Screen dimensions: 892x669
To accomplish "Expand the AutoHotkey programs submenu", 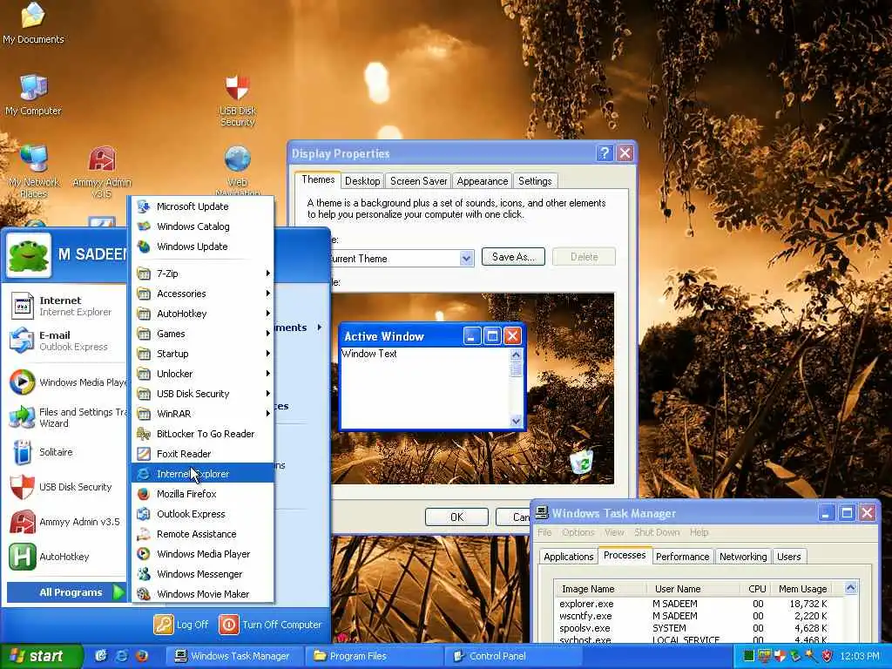I will [x=203, y=314].
